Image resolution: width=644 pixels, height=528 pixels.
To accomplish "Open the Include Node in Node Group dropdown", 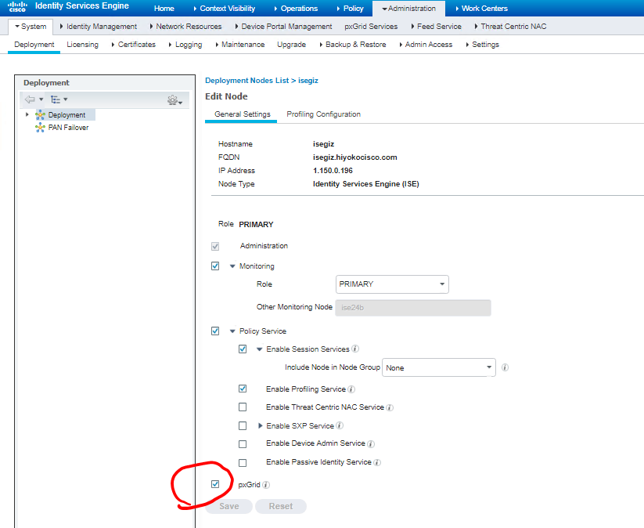I will [x=439, y=367].
